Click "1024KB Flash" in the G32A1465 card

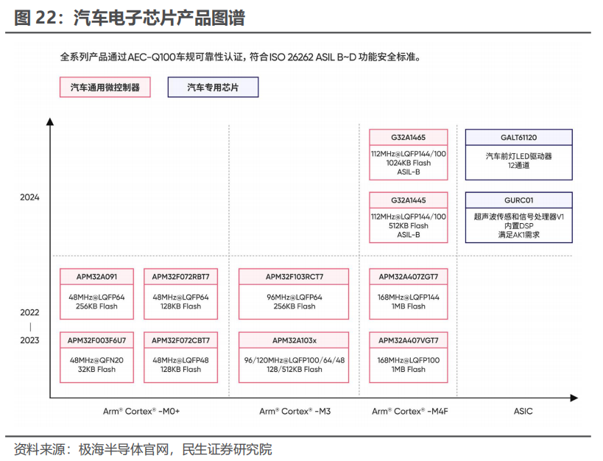pos(409,163)
